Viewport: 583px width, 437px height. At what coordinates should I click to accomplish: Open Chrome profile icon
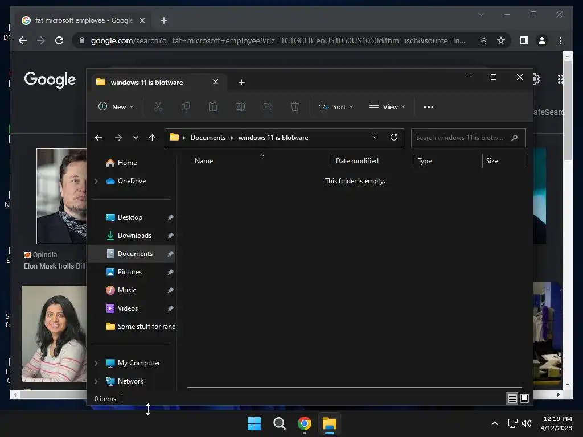[542, 40]
